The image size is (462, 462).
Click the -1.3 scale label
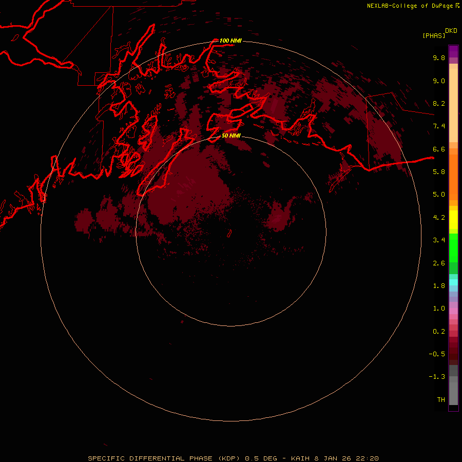pyautogui.click(x=437, y=377)
